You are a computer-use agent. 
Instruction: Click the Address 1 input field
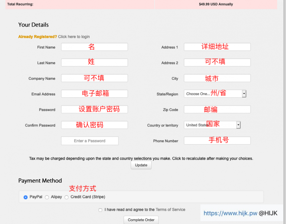pyautogui.click(x=217, y=47)
